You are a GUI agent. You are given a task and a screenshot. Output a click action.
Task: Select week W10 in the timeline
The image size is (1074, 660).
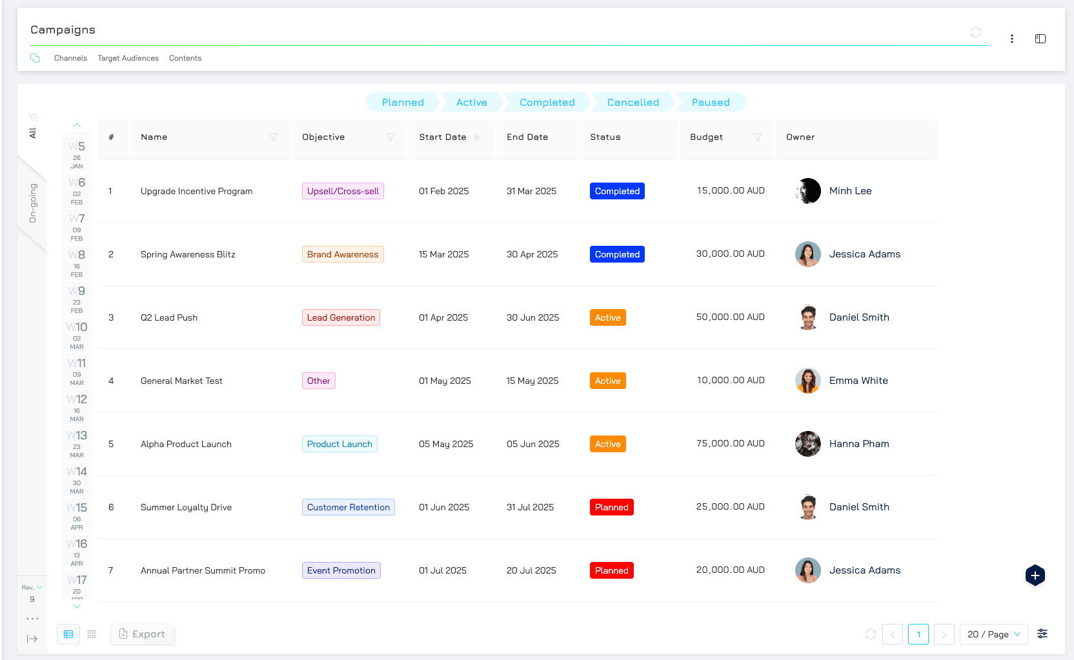pos(77,334)
